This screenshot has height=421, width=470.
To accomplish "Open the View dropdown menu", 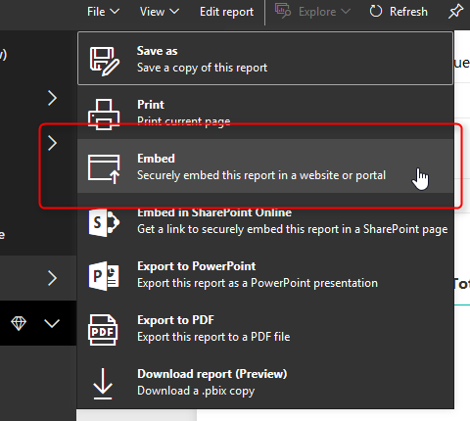I will [160, 12].
